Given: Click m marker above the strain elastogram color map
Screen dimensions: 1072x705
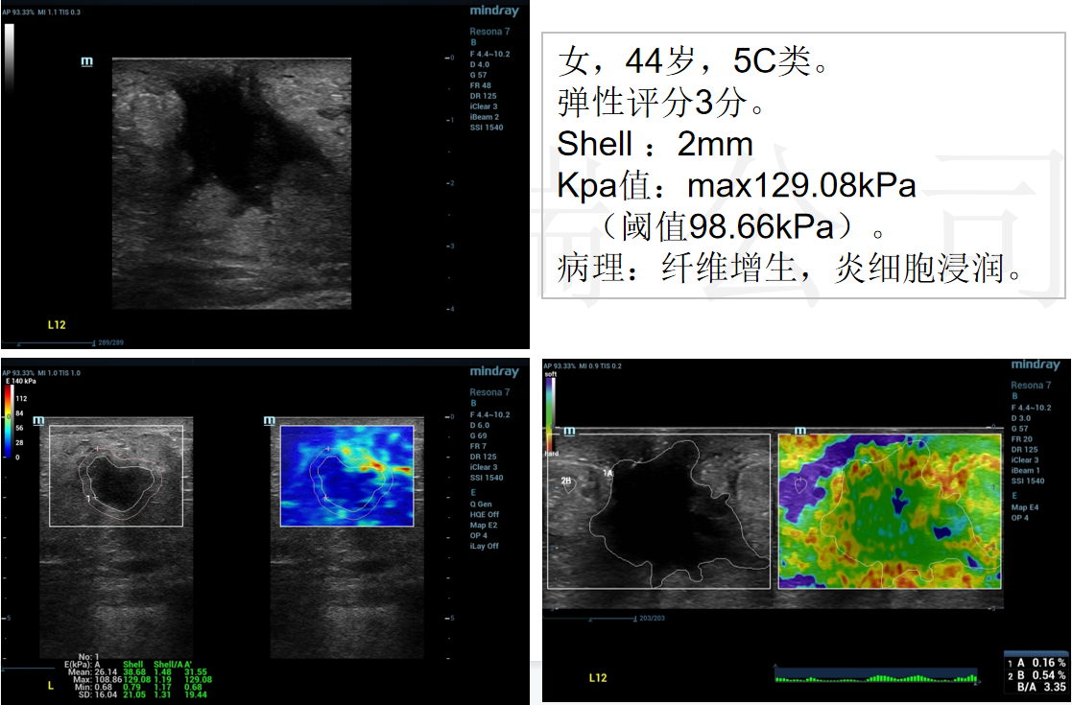Looking at the screenshot, I should click(x=798, y=431).
